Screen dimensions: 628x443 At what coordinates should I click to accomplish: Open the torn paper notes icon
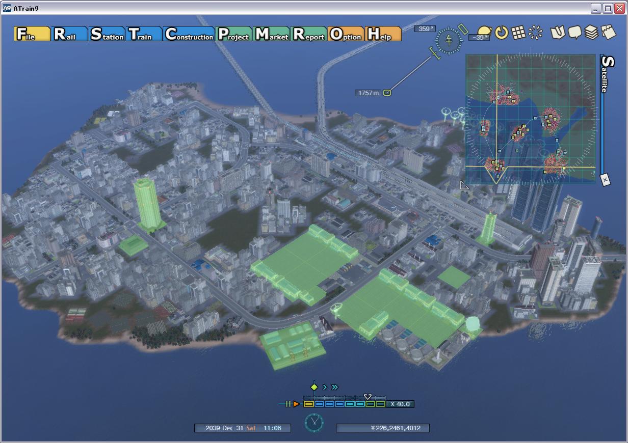(x=608, y=32)
